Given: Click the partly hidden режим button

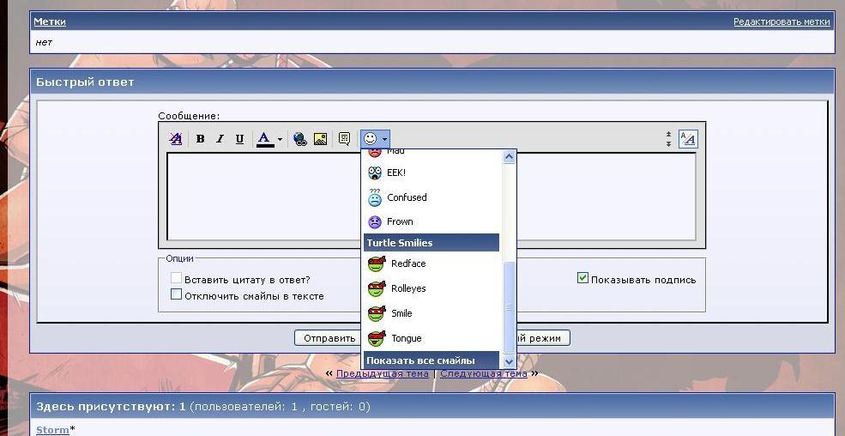Looking at the screenshot, I should pyautogui.click(x=543, y=338).
